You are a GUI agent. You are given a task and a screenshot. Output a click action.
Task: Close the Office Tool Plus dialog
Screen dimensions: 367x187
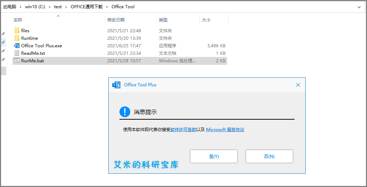(298, 85)
